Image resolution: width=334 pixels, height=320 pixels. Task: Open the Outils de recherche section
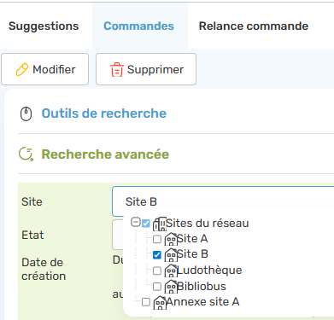coord(104,113)
